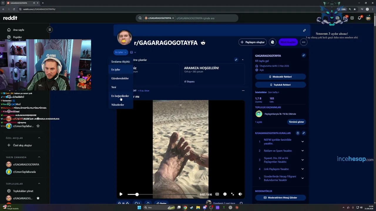Collapse the 'öne çıkanlar' highlights section

[x=243, y=60]
